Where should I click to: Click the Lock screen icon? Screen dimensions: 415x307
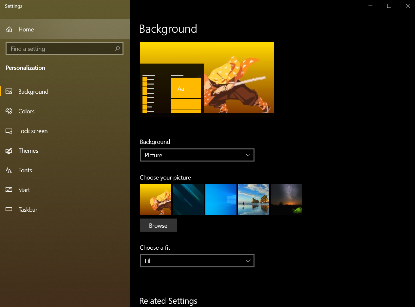coord(9,131)
